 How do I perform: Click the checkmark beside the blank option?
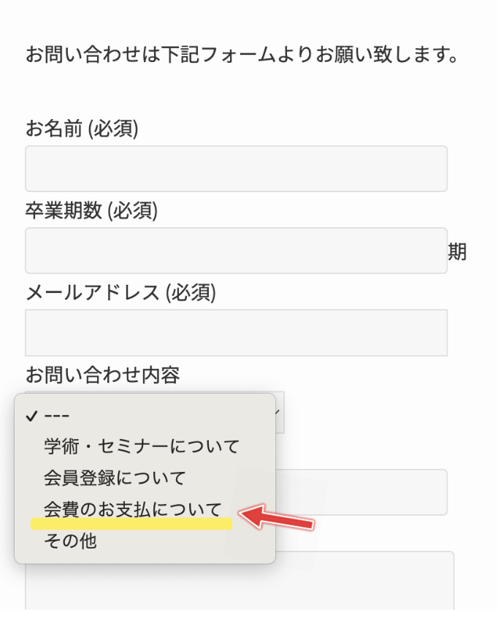click(31, 416)
